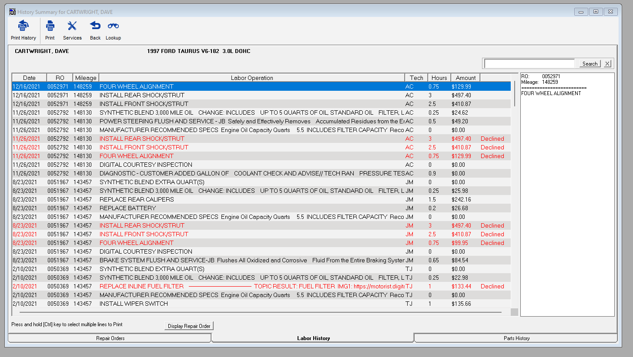Select declined FOUR WHEEL ALIGNMENT 11/26/2021 row
This screenshot has height=357, width=633.
pyautogui.click(x=261, y=156)
